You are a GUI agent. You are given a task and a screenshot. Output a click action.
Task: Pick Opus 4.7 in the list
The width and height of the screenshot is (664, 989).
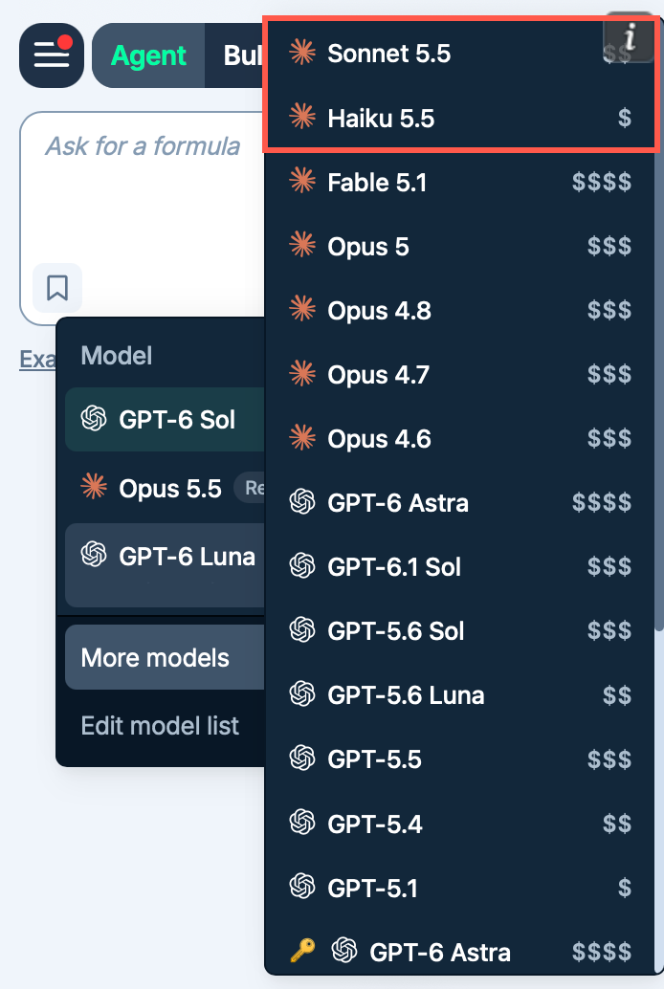(x=460, y=375)
